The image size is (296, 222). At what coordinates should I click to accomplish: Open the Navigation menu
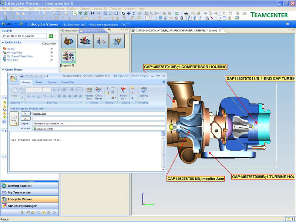pyautogui.click(x=44, y=9)
